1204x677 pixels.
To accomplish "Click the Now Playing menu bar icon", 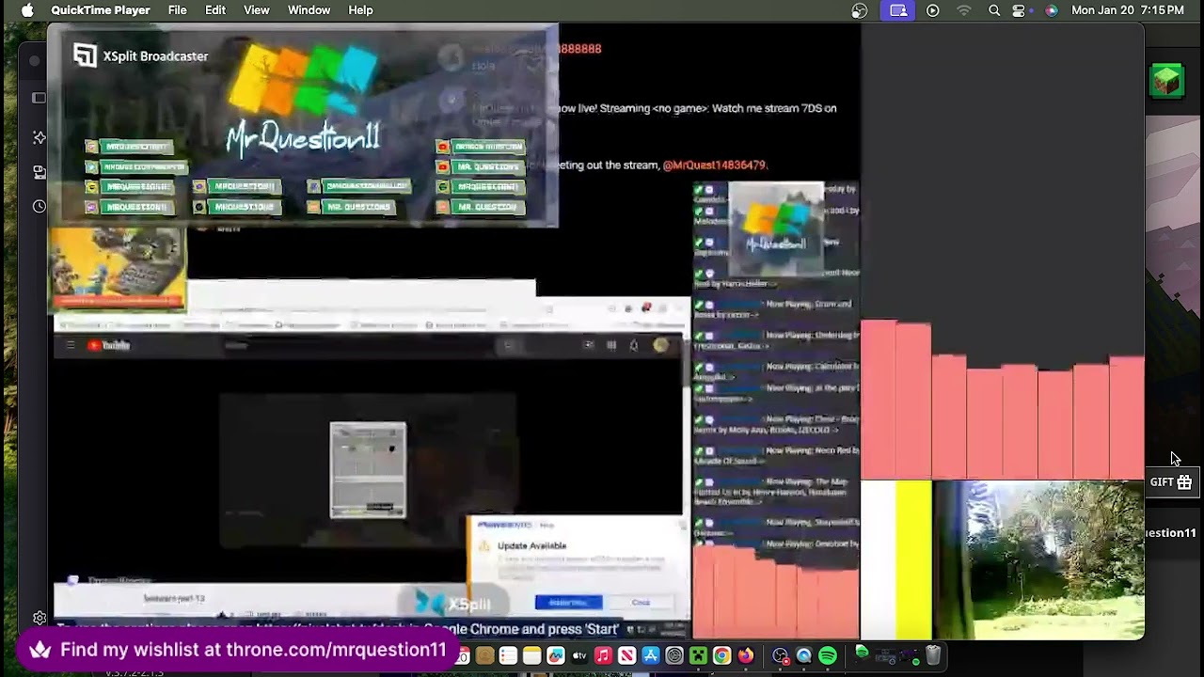I will click(x=932, y=10).
